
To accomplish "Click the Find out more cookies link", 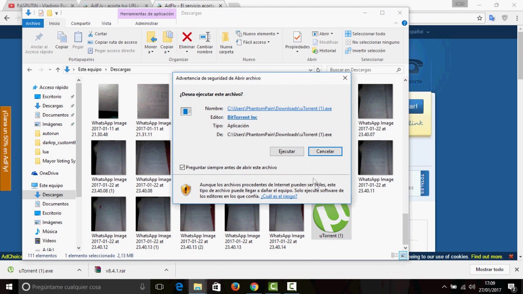I will click(487, 256).
